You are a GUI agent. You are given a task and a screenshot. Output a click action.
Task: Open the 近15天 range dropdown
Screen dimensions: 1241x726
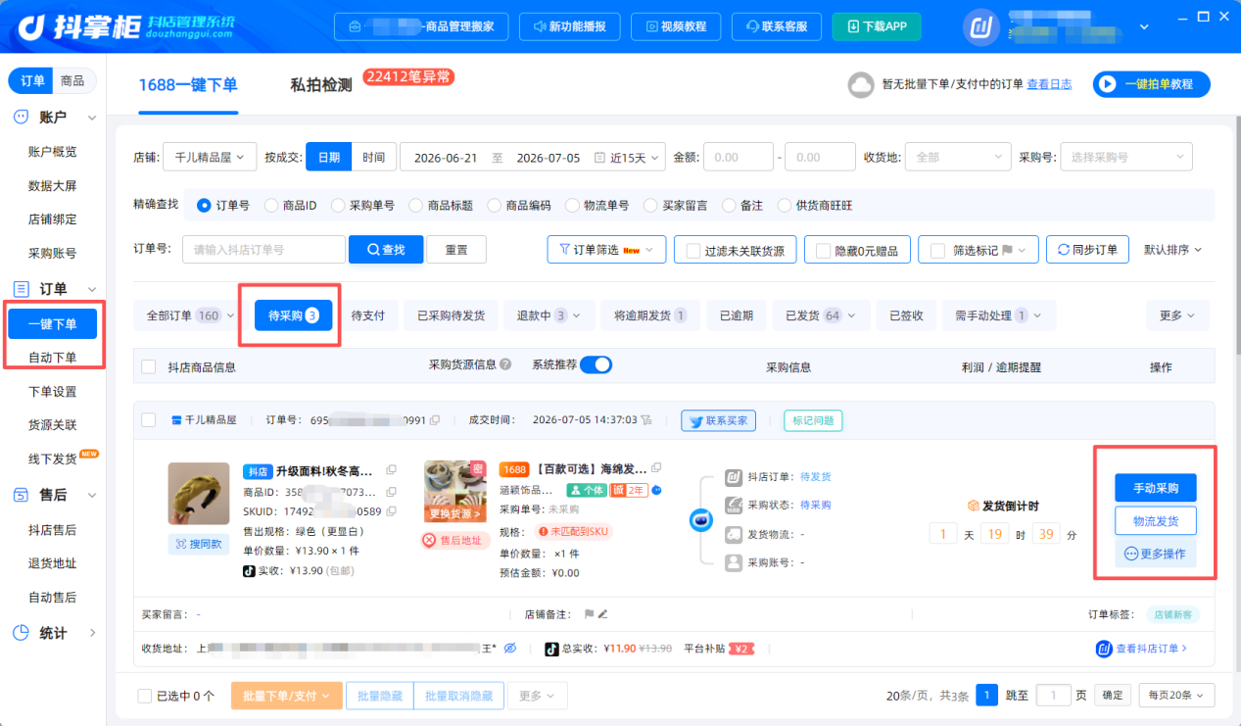pos(637,158)
